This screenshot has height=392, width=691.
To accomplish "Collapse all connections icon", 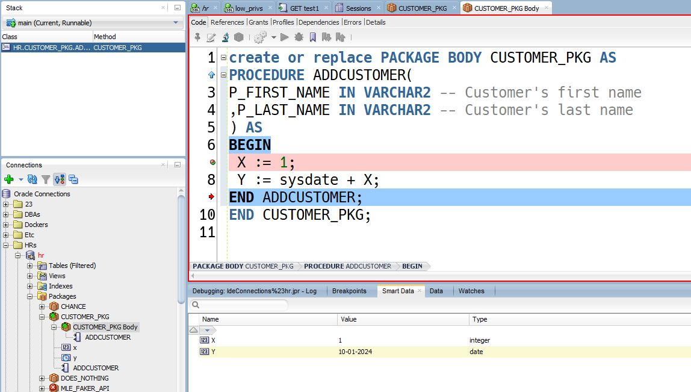I will tap(73, 179).
